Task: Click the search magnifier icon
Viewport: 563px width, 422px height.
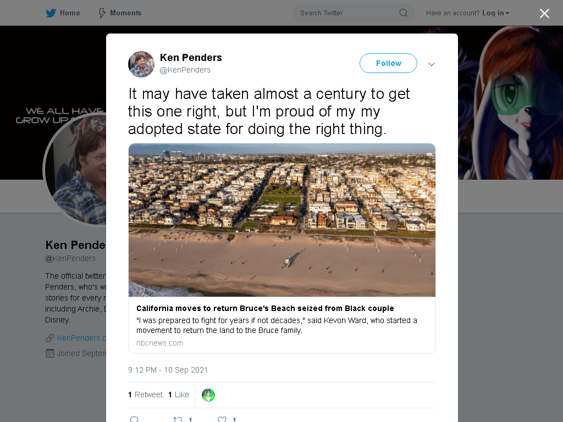Action: click(403, 13)
